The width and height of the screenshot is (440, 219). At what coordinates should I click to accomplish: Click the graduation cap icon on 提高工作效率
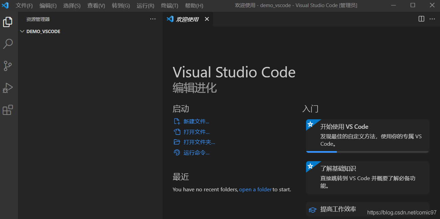[313, 210]
